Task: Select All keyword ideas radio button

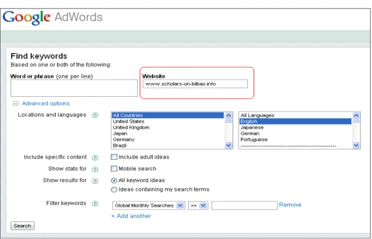Action: [114, 180]
